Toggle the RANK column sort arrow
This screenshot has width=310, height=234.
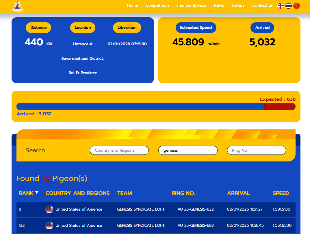[x=37, y=192]
